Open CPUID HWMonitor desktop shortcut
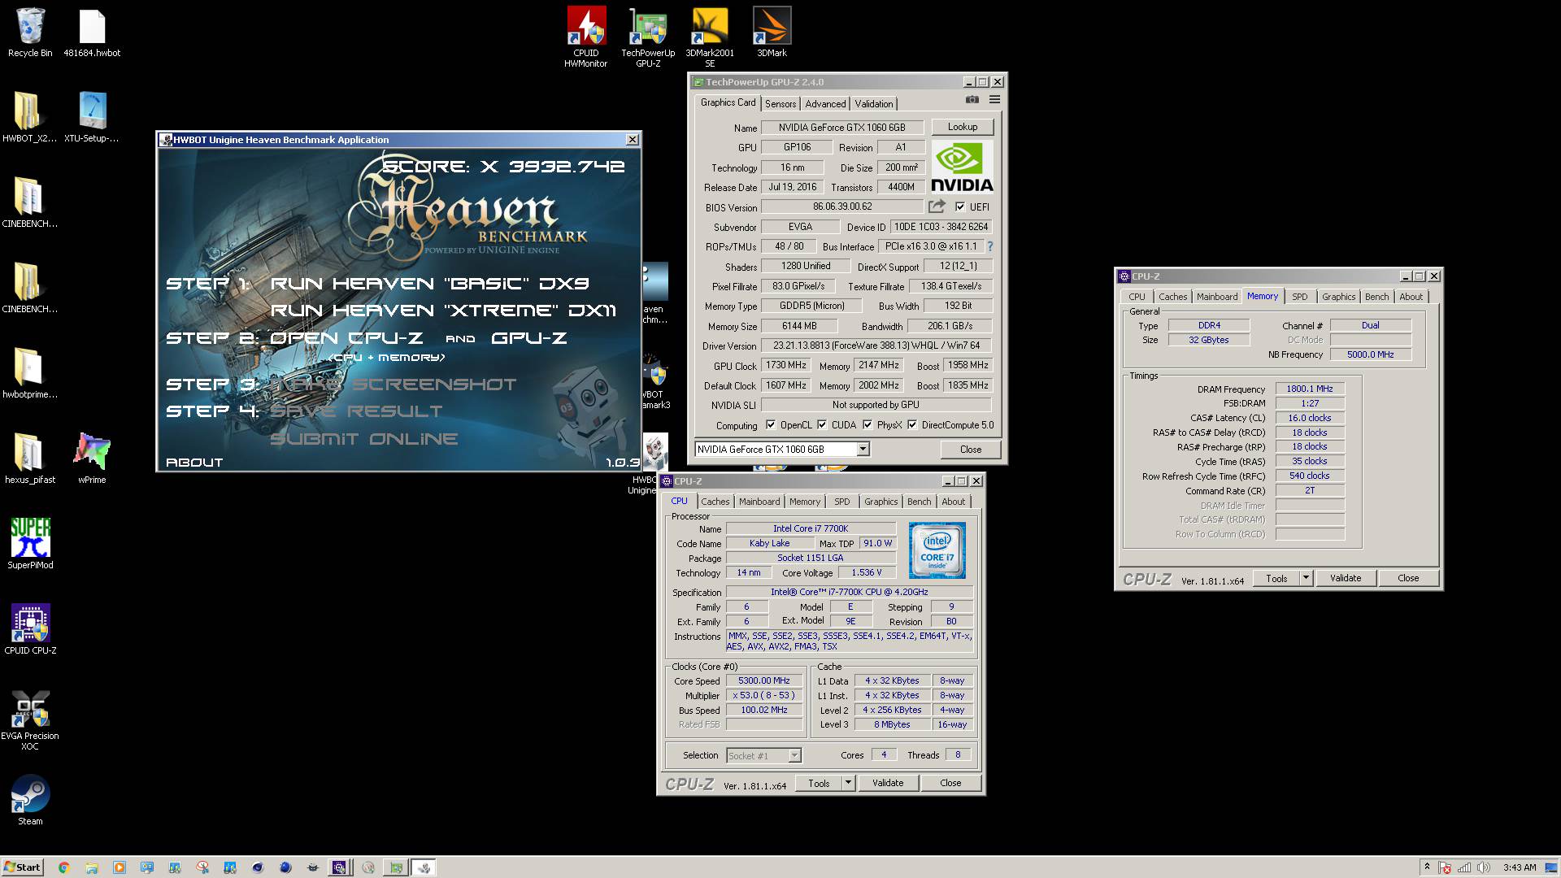This screenshot has width=1561, height=878. point(586,37)
